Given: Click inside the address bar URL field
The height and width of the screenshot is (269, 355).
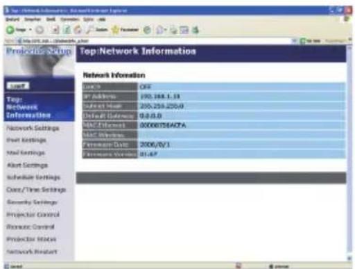Looking at the screenshot, I should point(154,41).
